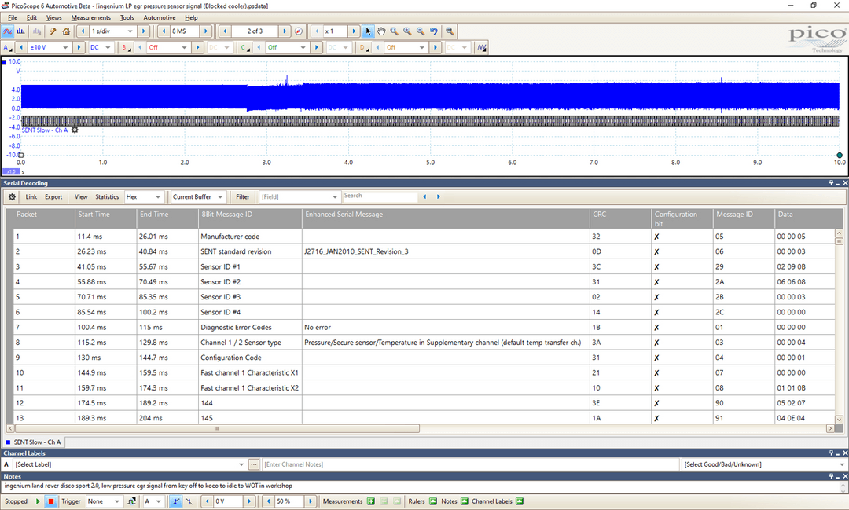This screenshot has height=510, width=849.
Task: Switch to spectrum mode icon
Action: point(20,31)
